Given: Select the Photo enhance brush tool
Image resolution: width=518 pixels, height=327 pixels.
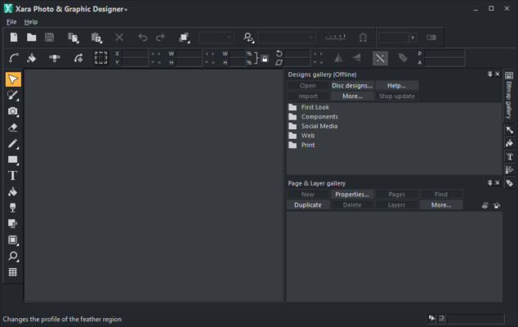Looking at the screenshot, I should click(13, 96).
